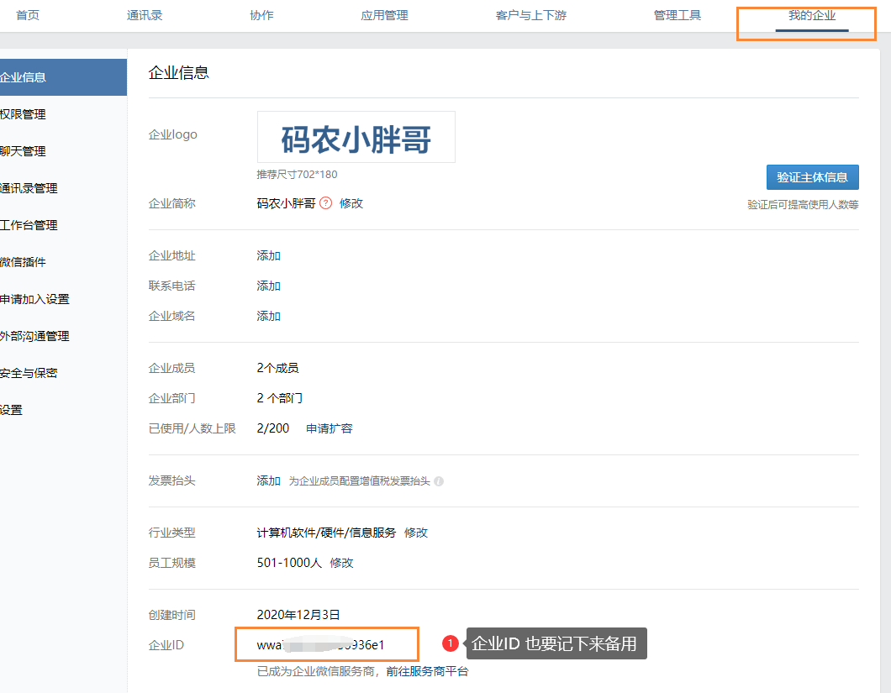The image size is (891, 693).
Task: Add a 联系电话 via its 添加 link
Action: pyautogui.click(x=269, y=286)
